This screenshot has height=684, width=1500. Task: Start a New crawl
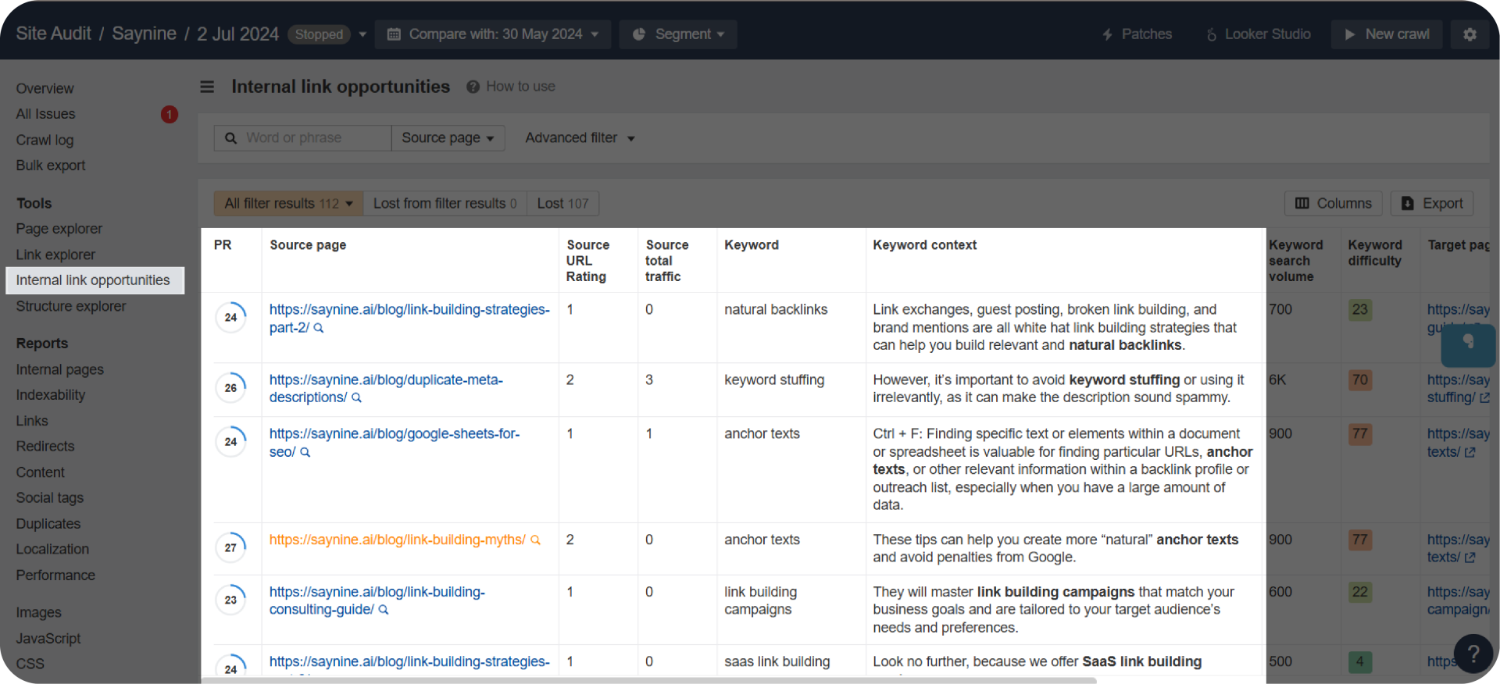pyautogui.click(x=1387, y=34)
